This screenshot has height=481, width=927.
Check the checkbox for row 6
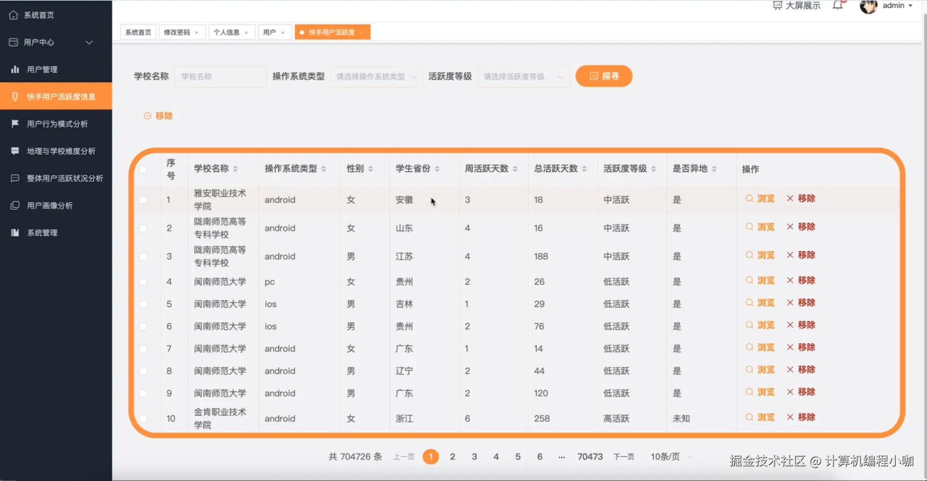(x=143, y=326)
